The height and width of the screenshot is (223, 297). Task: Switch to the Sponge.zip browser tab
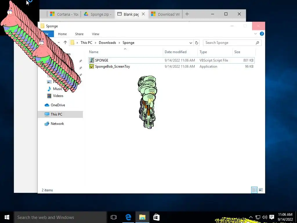coord(98,14)
